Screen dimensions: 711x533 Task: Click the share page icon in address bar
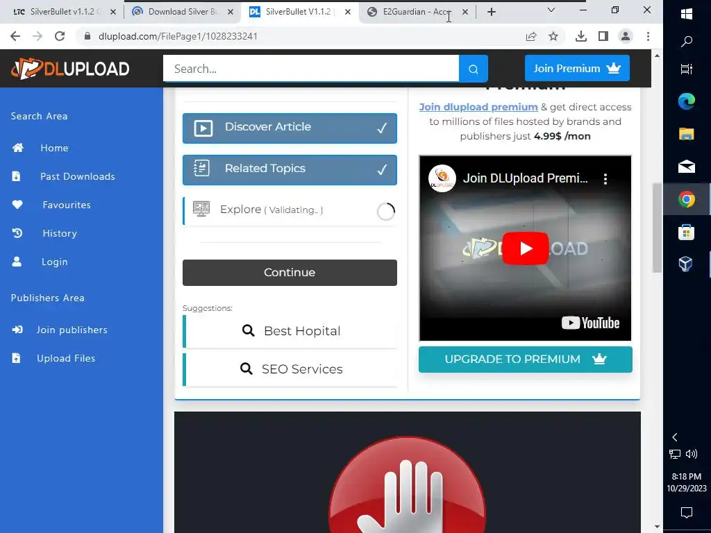531,36
